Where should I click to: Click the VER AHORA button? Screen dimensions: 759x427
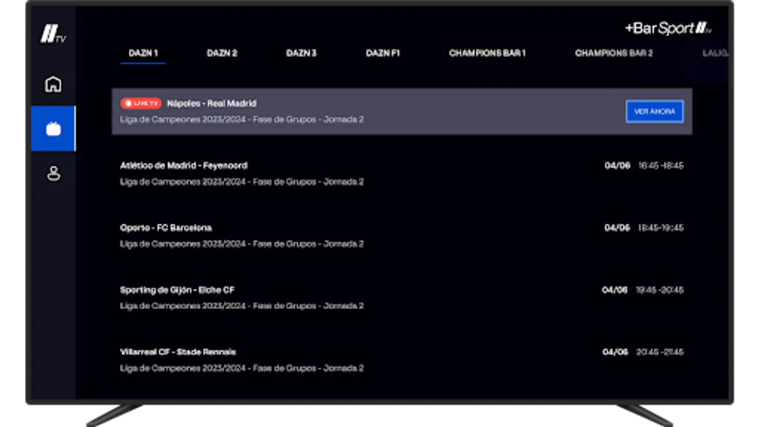[x=655, y=111]
